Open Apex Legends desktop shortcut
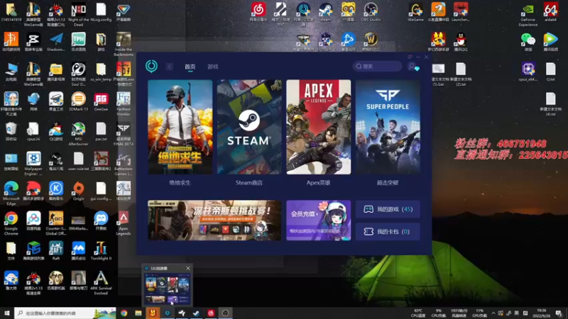Image resolution: width=568 pixels, height=319 pixels. 124,223
